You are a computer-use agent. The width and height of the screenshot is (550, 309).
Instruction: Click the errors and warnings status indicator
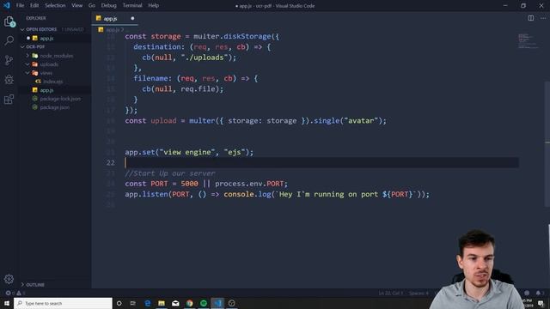coord(15,293)
